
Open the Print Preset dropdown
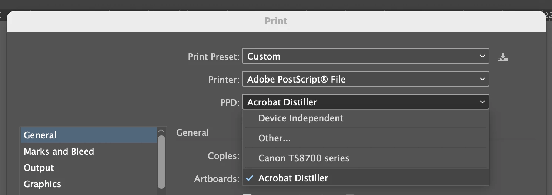pos(366,56)
